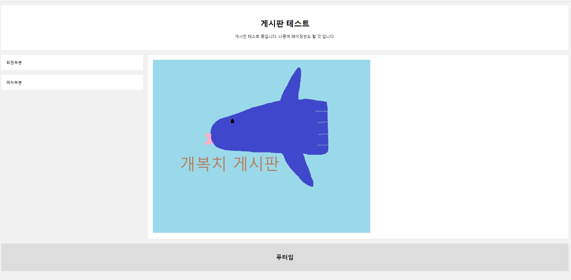This screenshot has height=280, width=571.
Task: Click the bottommost gray stripe on the tail
Action: point(322,145)
